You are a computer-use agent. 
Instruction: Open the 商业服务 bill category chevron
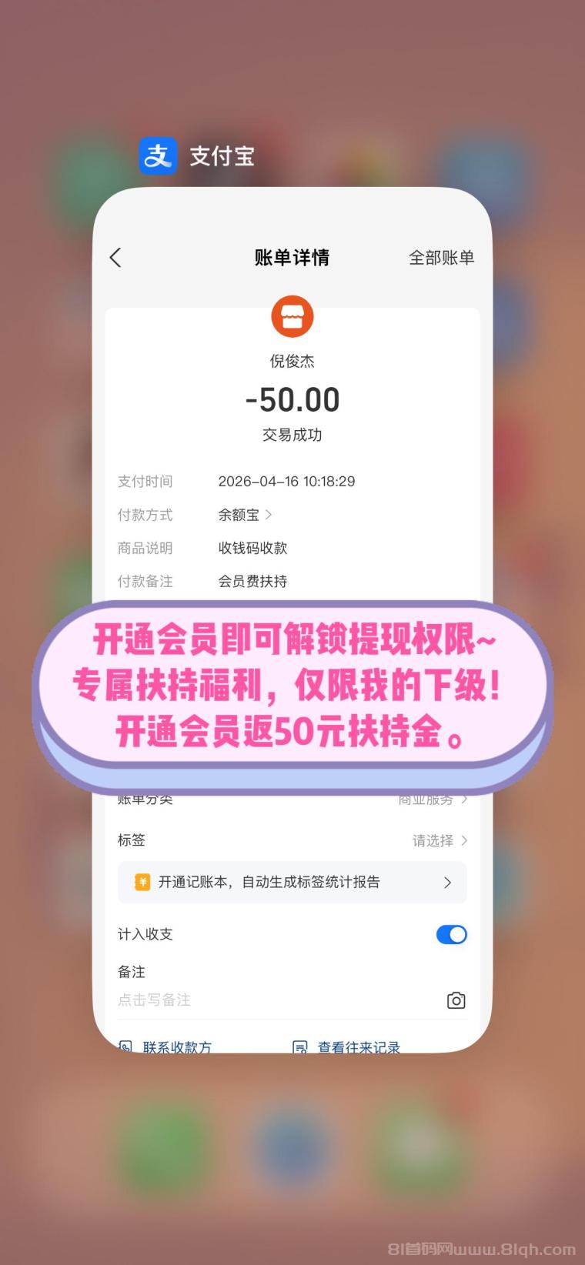pyautogui.click(x=464, y=799)
